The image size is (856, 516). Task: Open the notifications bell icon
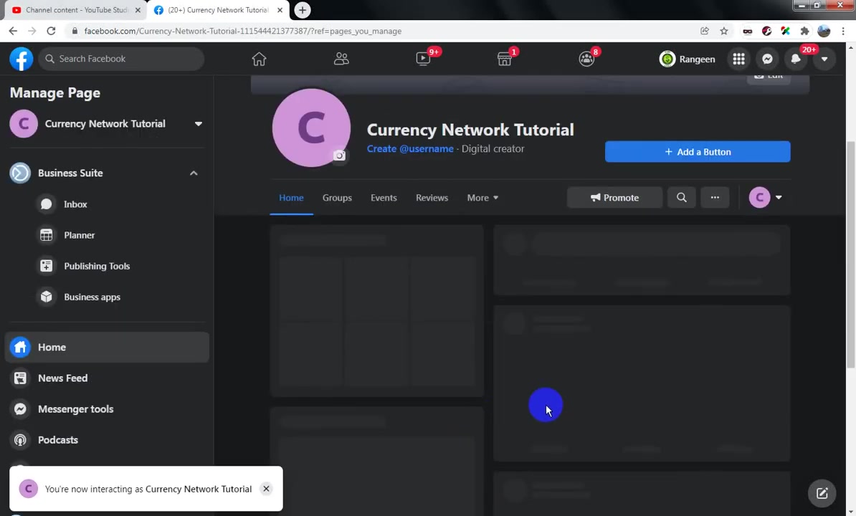coord(795,59)
